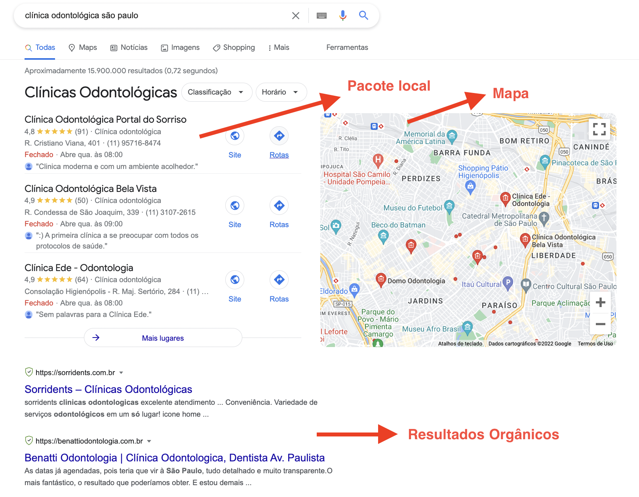The width and height of the screenshot is (639, 497).
Task: Get directions icon for Clínica Bela Vista
Action: (279, 205)
